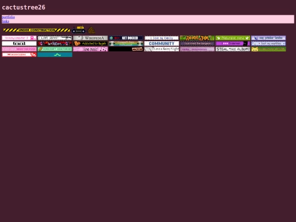
Task: Click the Community badge
Action: pyautogui.click(x=162, y=44)
